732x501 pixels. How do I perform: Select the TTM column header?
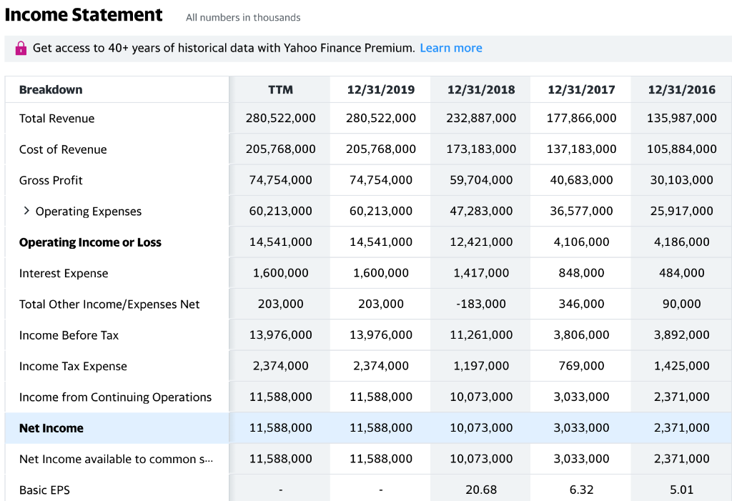[279, 89]
